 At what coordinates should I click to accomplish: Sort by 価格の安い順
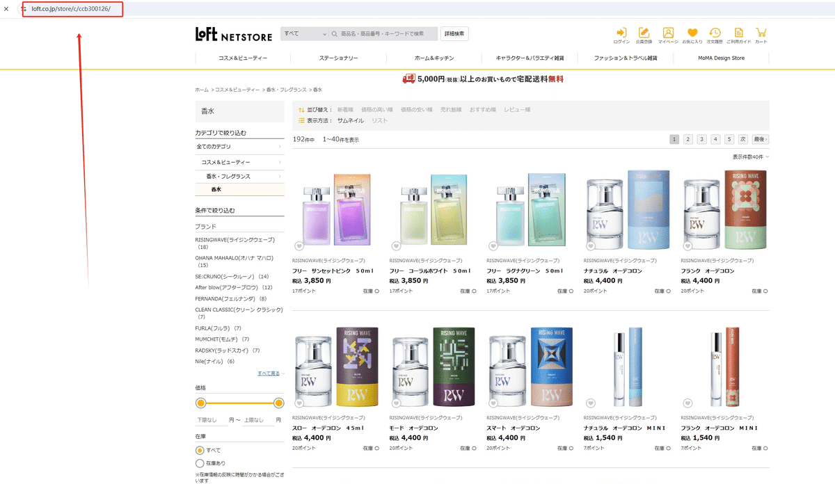tap(417, 110)
